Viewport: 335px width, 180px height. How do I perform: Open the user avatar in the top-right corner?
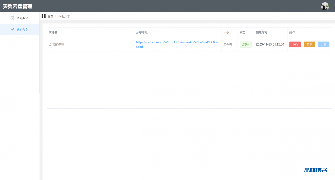point(325,6)
